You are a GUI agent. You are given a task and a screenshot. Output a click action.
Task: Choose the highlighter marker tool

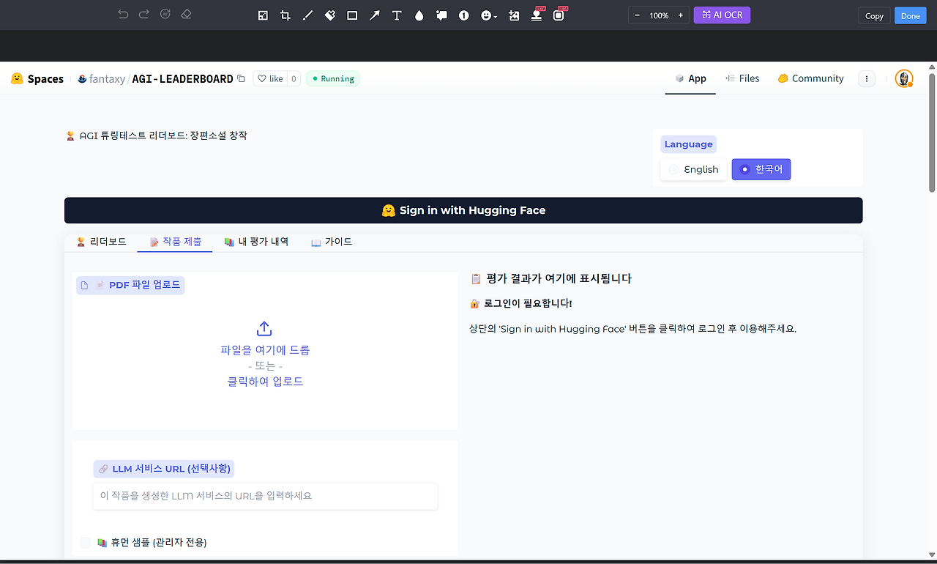pos(330,15)
